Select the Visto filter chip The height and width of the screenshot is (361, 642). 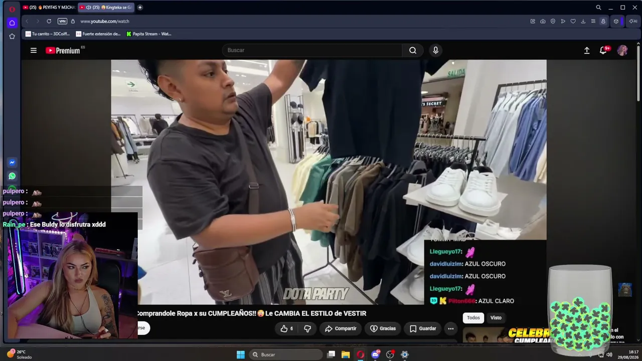496,317
